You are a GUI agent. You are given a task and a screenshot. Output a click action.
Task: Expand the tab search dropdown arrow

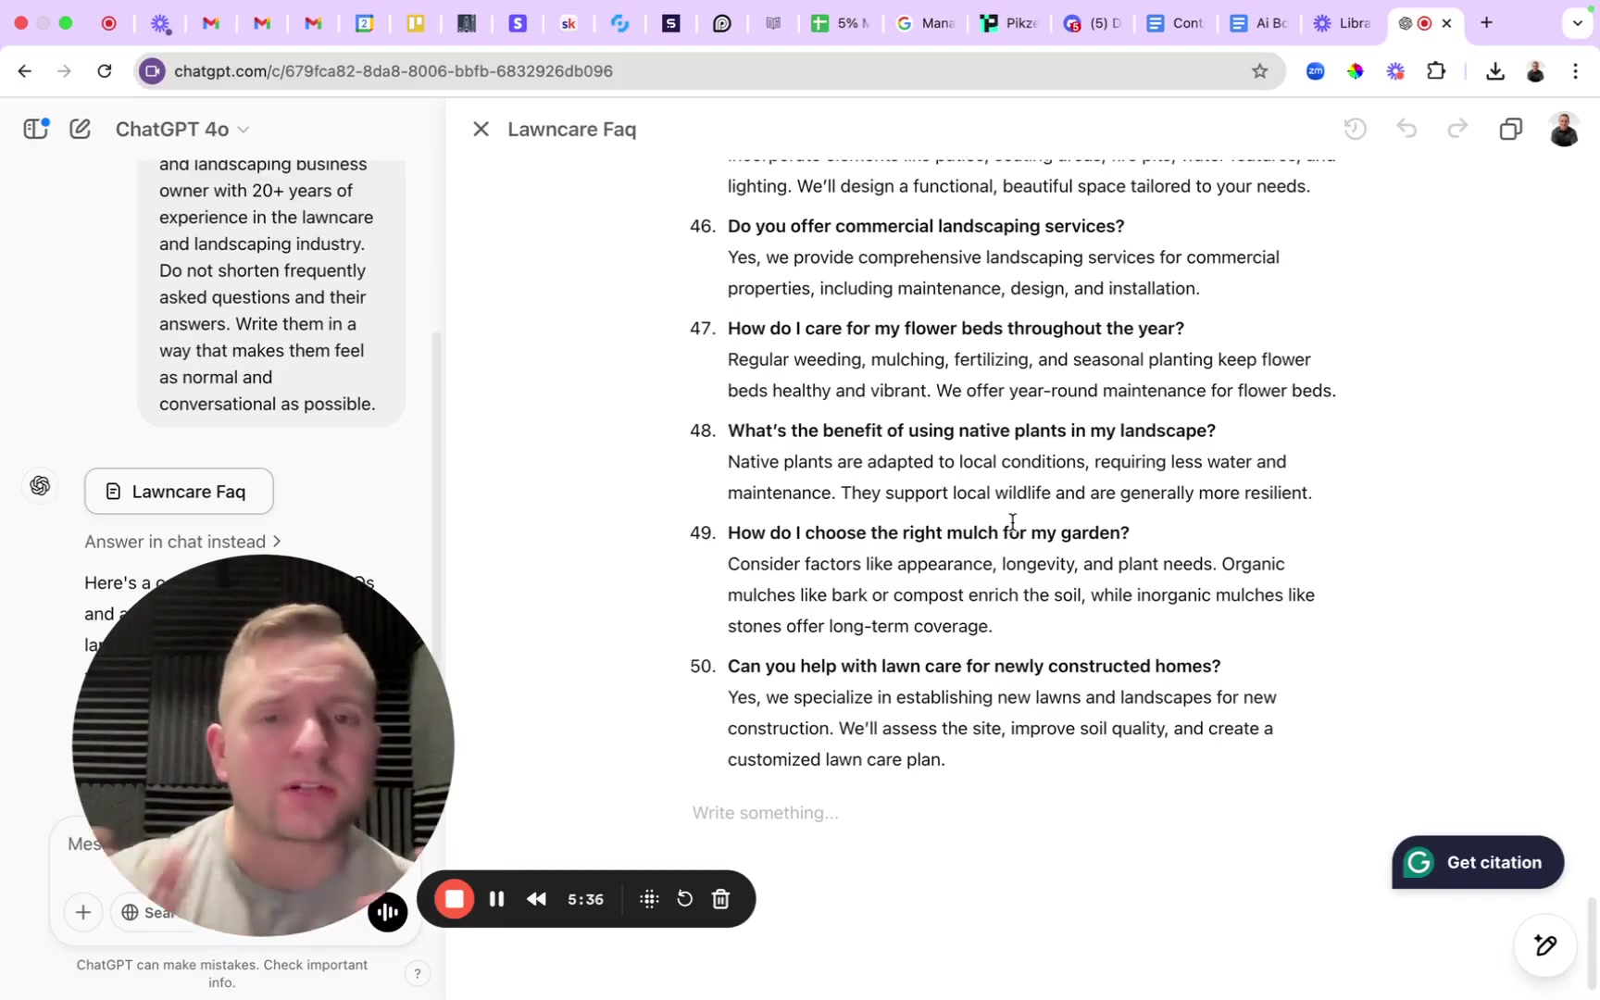[1578, 23]
